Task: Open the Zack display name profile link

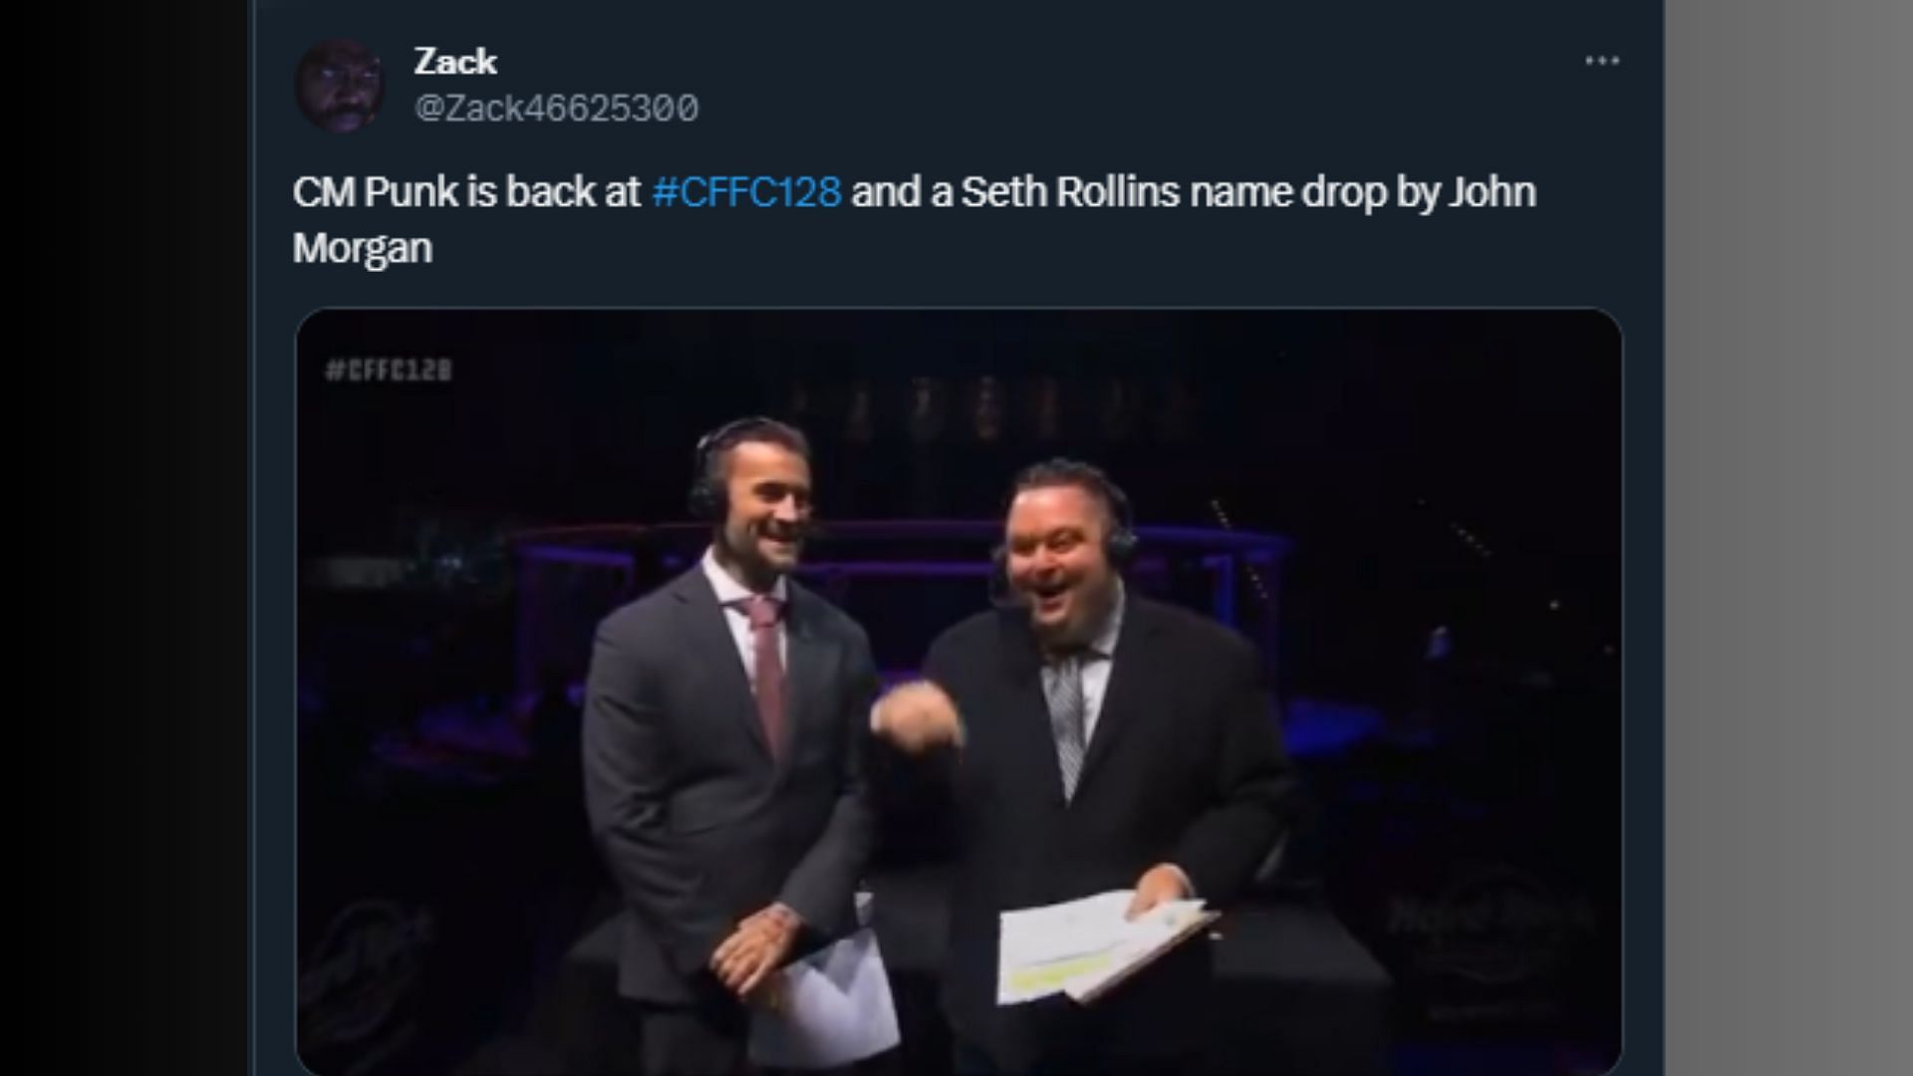Action: (455, 61)
